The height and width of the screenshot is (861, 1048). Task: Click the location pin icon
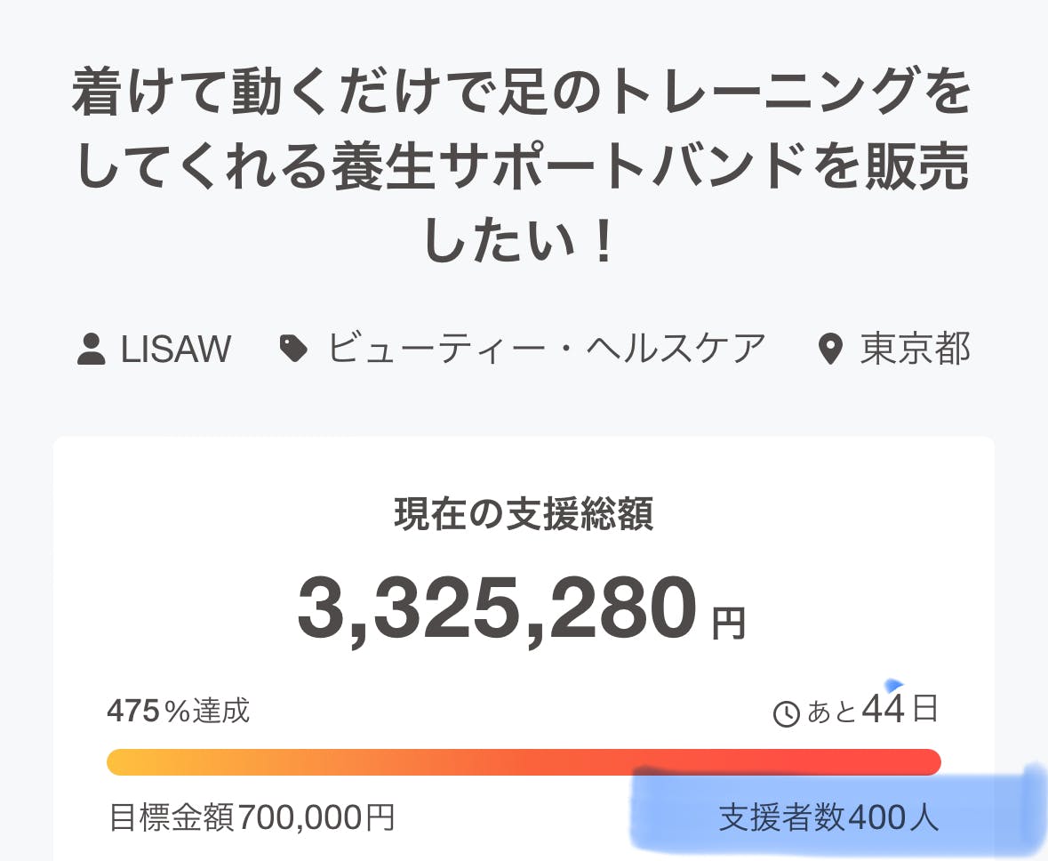[830, 350]
